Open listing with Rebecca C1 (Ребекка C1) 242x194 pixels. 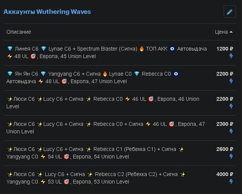pyautogui.click(x=120, y=153)
